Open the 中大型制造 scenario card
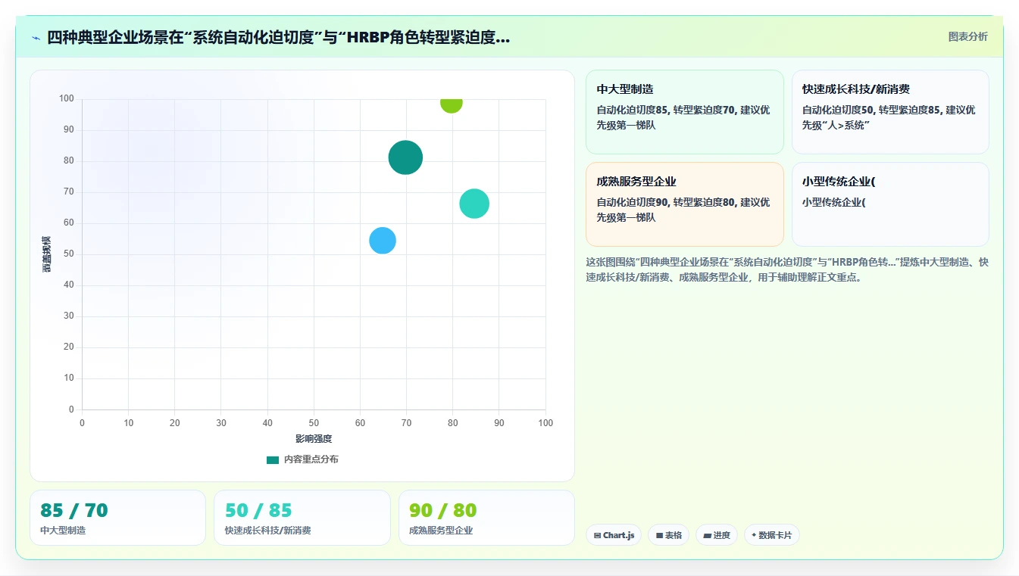 pyautogui.click(x=685, y=112)
